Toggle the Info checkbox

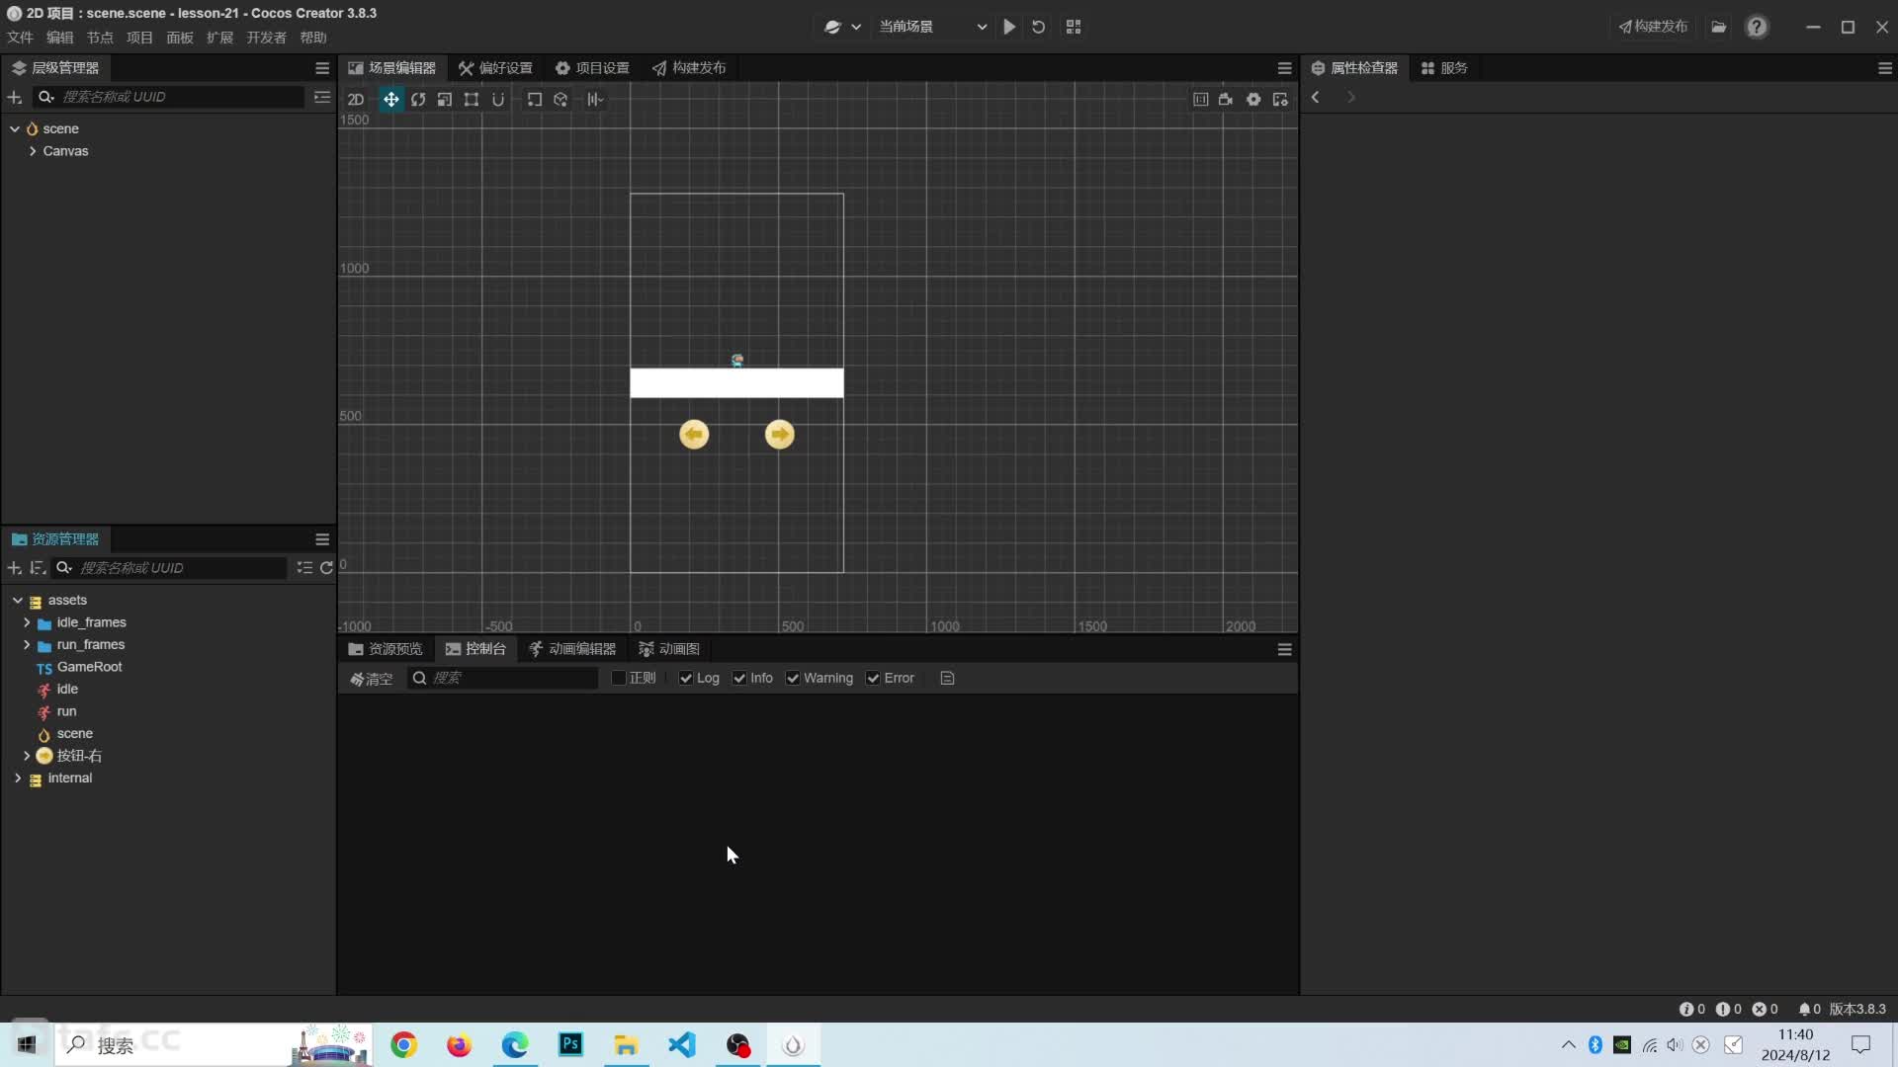739,678
